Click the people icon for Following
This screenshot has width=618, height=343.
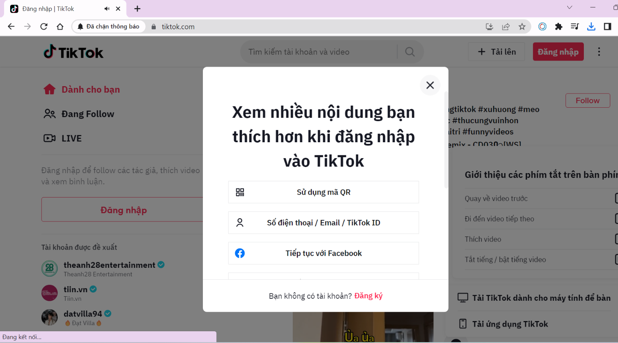tap(50, 114)
